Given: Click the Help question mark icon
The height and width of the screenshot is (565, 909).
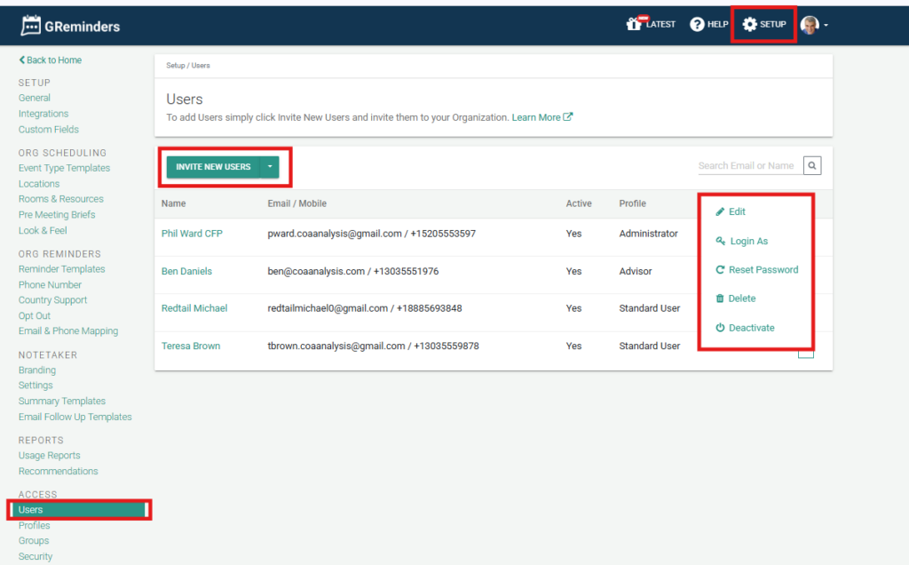Looking at the screenshot, I should (697, 25).
